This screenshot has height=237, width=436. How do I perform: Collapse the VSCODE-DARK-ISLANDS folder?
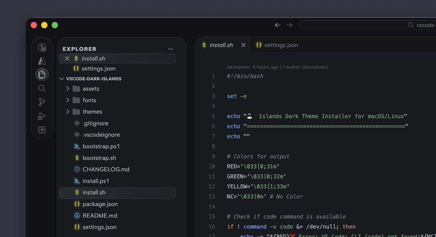[x=61, y=78]
